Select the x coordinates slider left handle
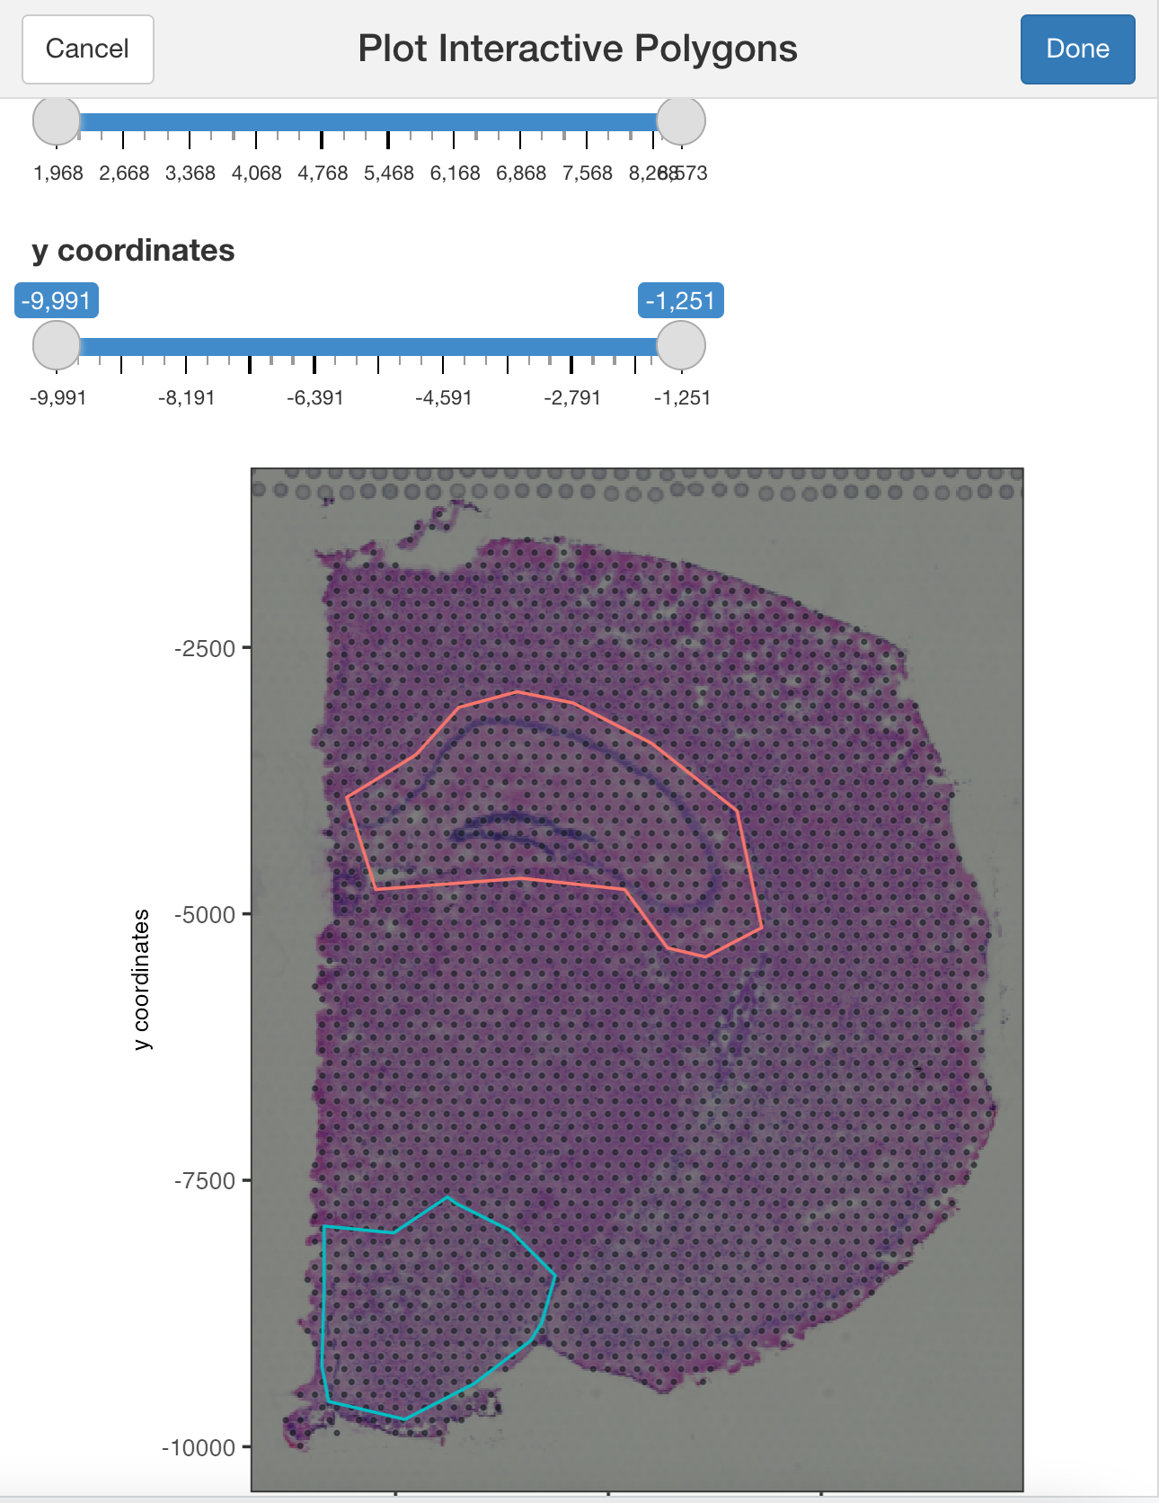Screen dimensions: 1159x1503 [x=56, y=121]
